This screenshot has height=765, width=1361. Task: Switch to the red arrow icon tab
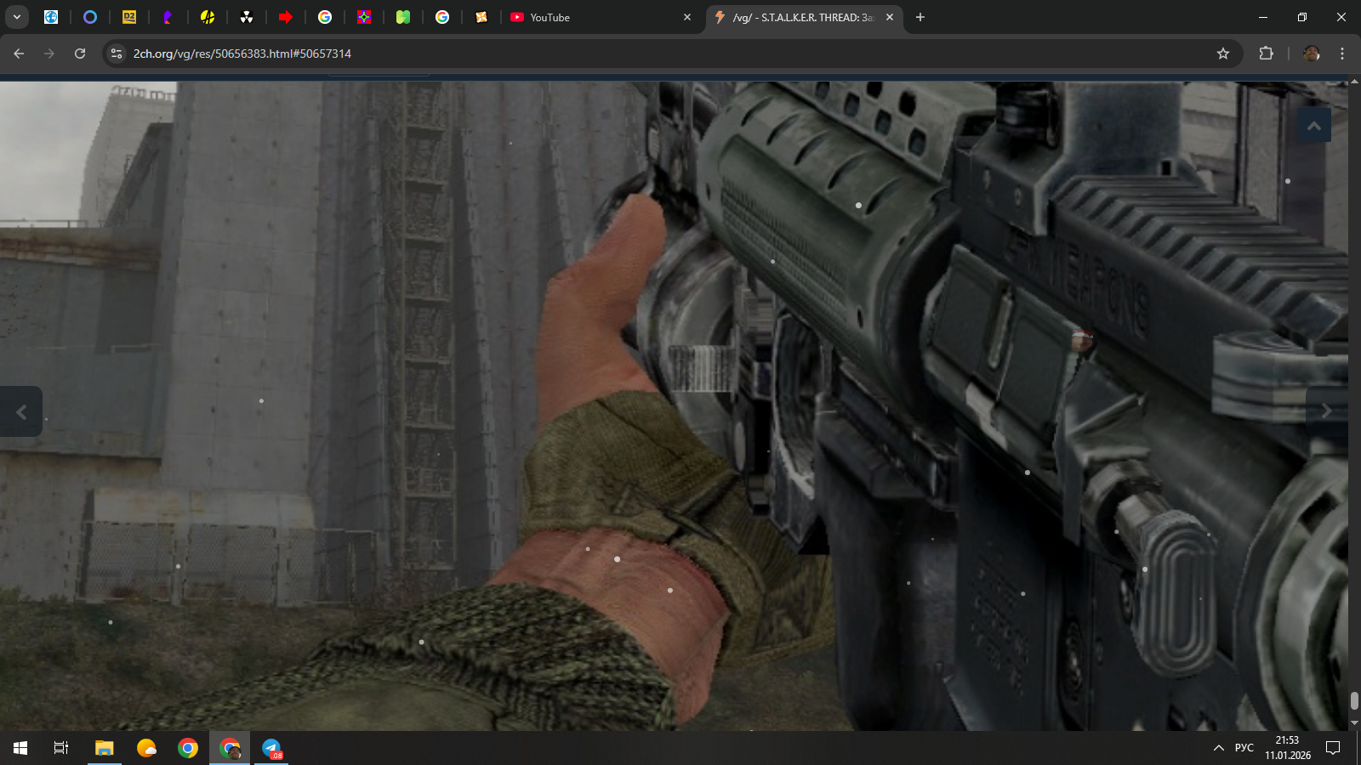286,17
